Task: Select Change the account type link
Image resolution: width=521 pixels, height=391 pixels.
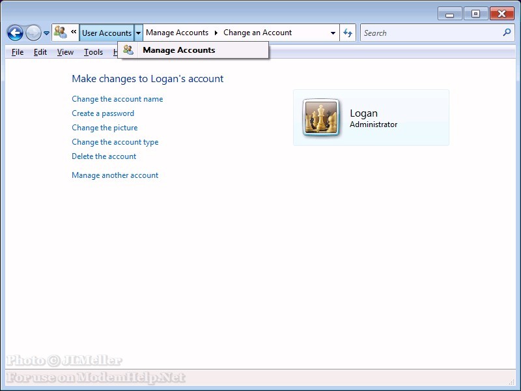Action: coord(115,142)
